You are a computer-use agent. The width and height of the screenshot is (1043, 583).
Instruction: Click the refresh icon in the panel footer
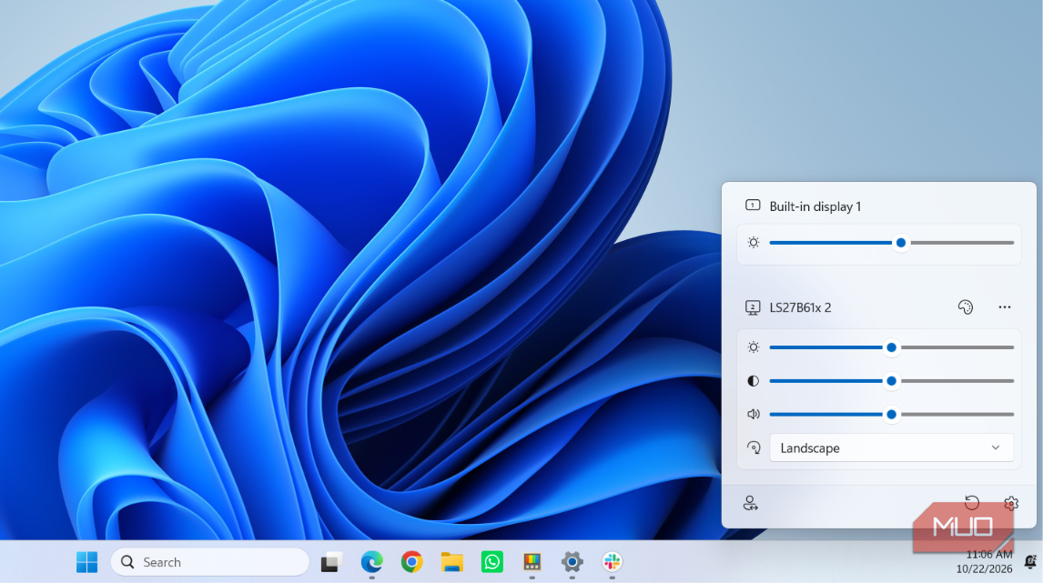coord(972,503)
